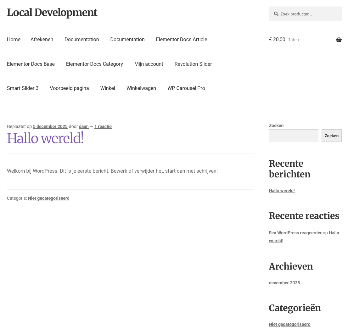
Task: Go to Winkelwagen cart page
Action: [x=141, y=88]
